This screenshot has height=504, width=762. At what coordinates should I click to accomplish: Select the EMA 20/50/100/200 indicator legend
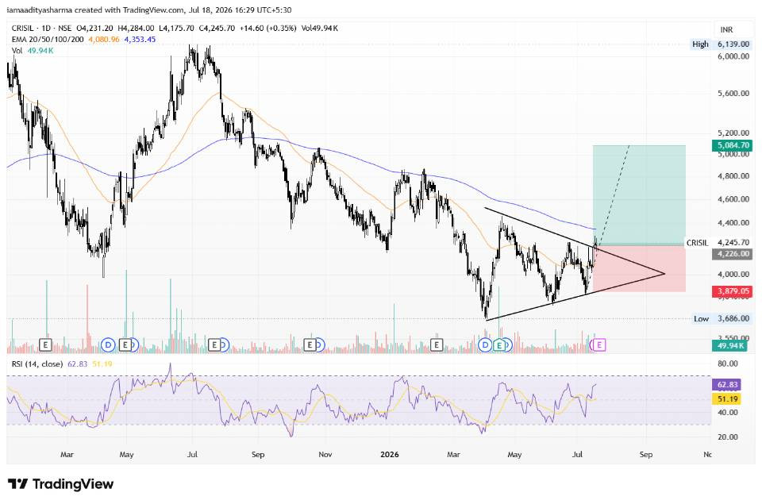(x=48, y=39)
